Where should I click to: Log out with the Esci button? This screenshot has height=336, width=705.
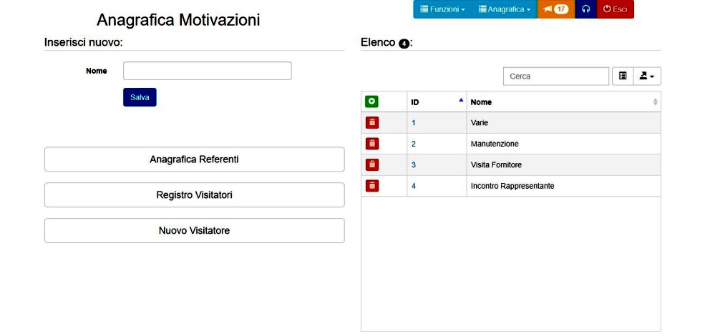click(x=615, y=9)
